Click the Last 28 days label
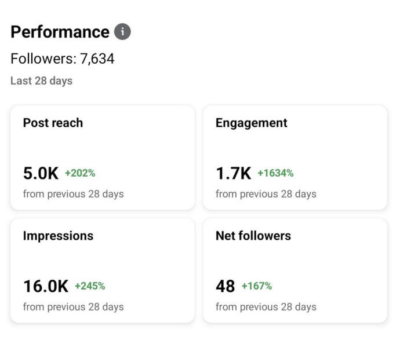400x344 pixels. tap(41, 80)
